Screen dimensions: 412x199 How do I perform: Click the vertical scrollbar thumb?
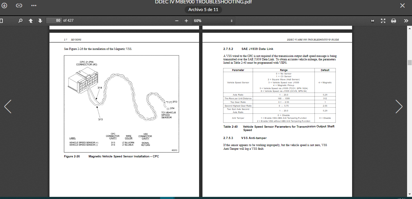click(x=410, y=62)
